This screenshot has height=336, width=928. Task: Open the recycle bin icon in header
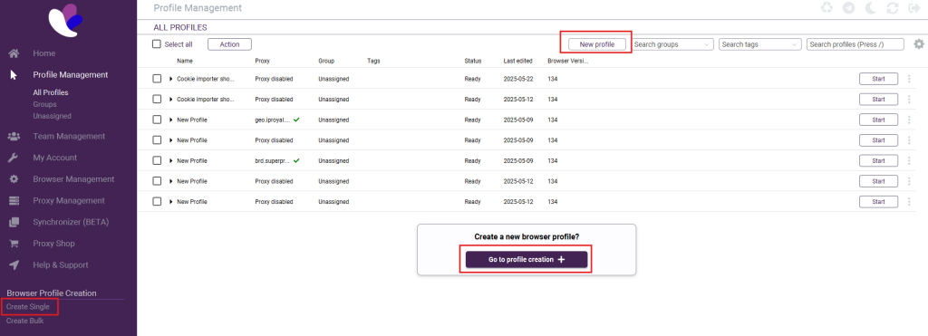[826, 8]
